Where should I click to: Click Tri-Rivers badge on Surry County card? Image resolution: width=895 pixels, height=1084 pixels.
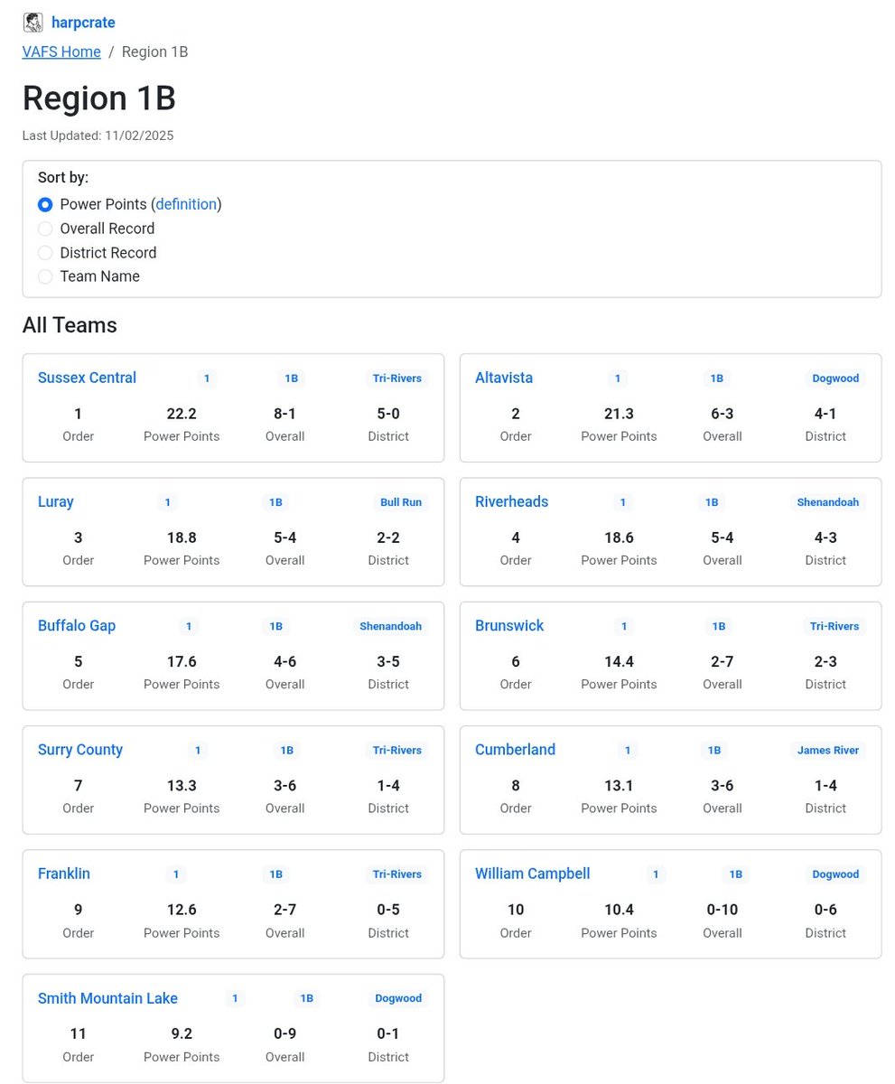click(397, 751)
